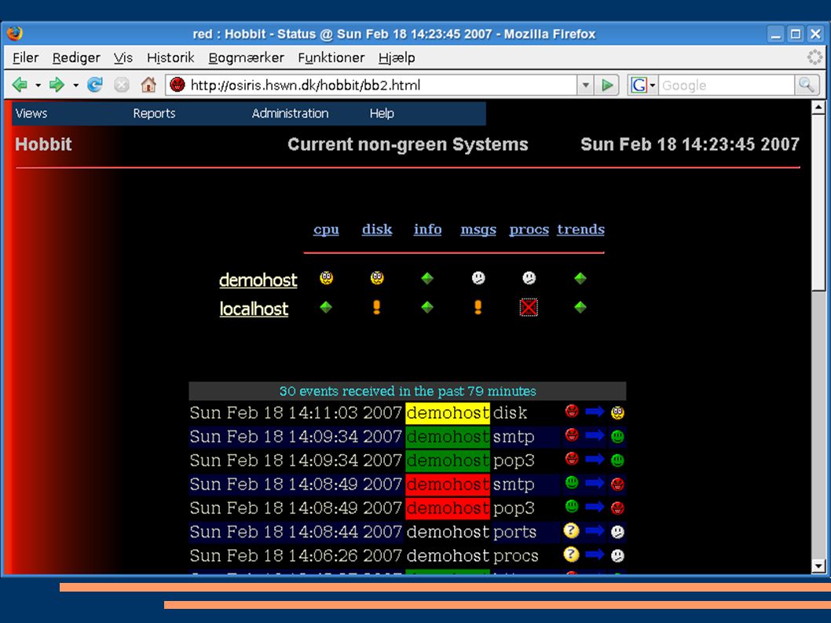Viewport: 831px width, 623px height.
Task: Click the browser Back arrow button
Action: [20, 85]
